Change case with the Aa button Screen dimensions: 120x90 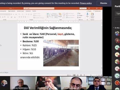(8, 17)
